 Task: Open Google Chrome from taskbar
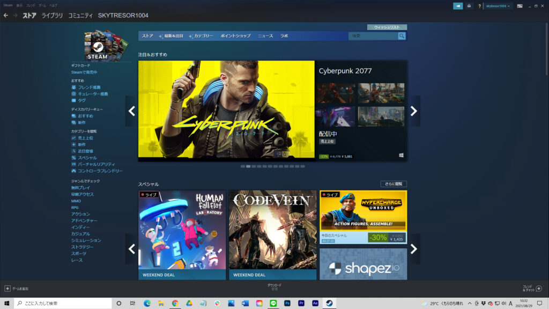click(x=175, y=303)
